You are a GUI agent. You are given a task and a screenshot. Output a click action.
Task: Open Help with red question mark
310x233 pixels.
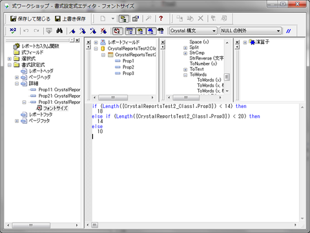point(161,19)
